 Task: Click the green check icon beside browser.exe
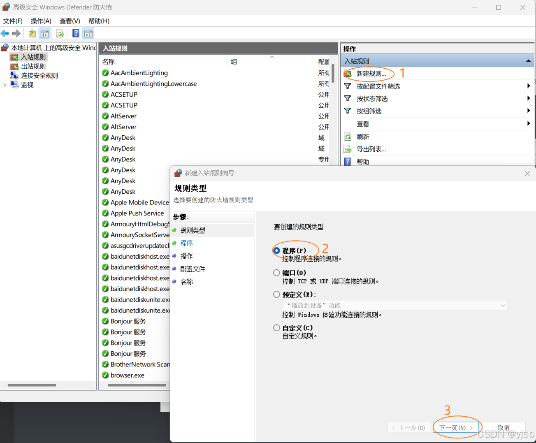click(105, 375)
